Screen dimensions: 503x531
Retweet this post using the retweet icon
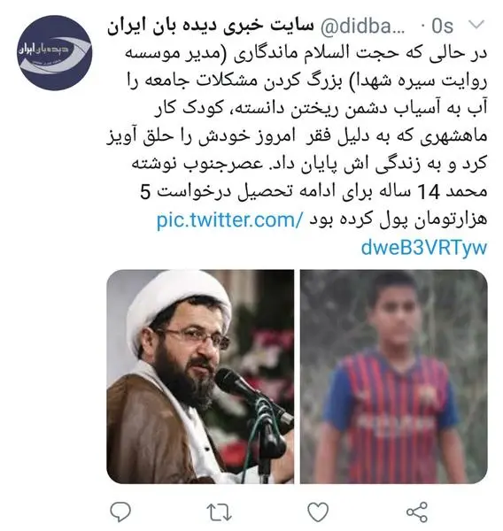tap(220, 512)
